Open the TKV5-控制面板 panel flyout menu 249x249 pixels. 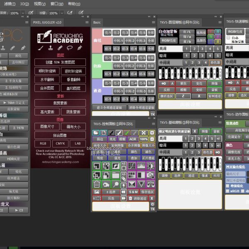[153, 124]
